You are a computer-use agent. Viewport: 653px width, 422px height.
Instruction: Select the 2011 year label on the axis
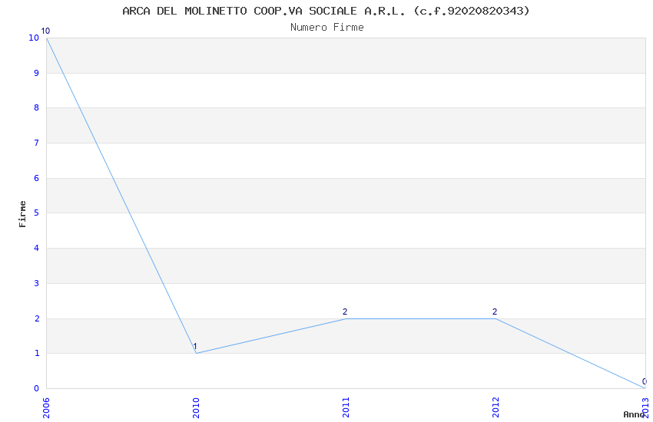pyautogui.click(x=346, y=407)
